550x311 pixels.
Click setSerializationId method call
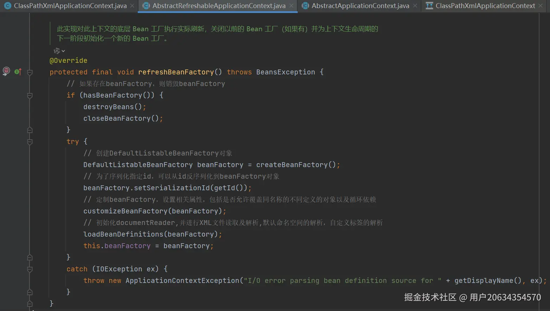click(x=172, y=188)
